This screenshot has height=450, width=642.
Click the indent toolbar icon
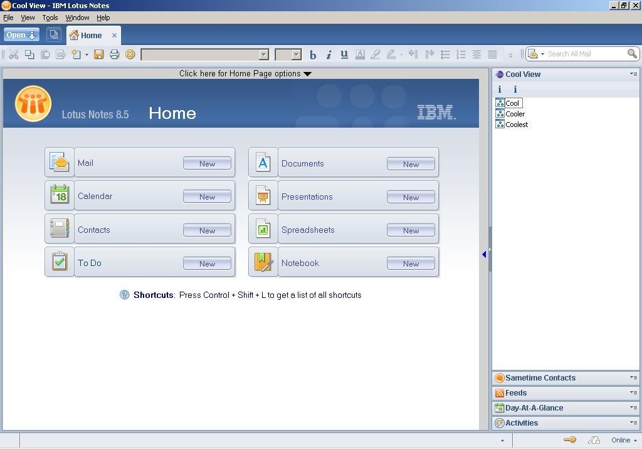click(414, 54)
